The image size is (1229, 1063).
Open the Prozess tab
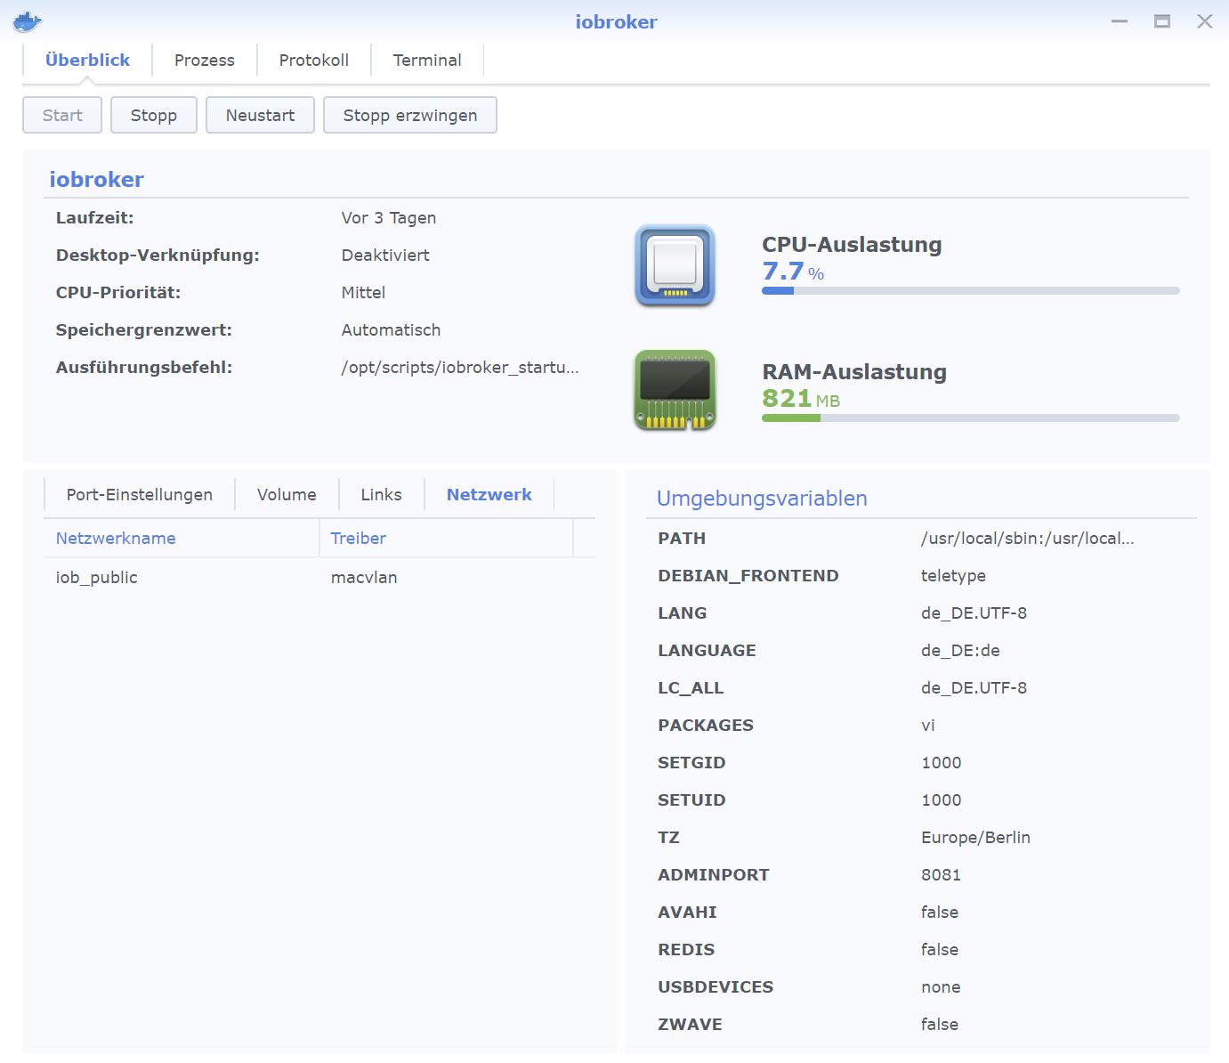[x=205, y=60]
